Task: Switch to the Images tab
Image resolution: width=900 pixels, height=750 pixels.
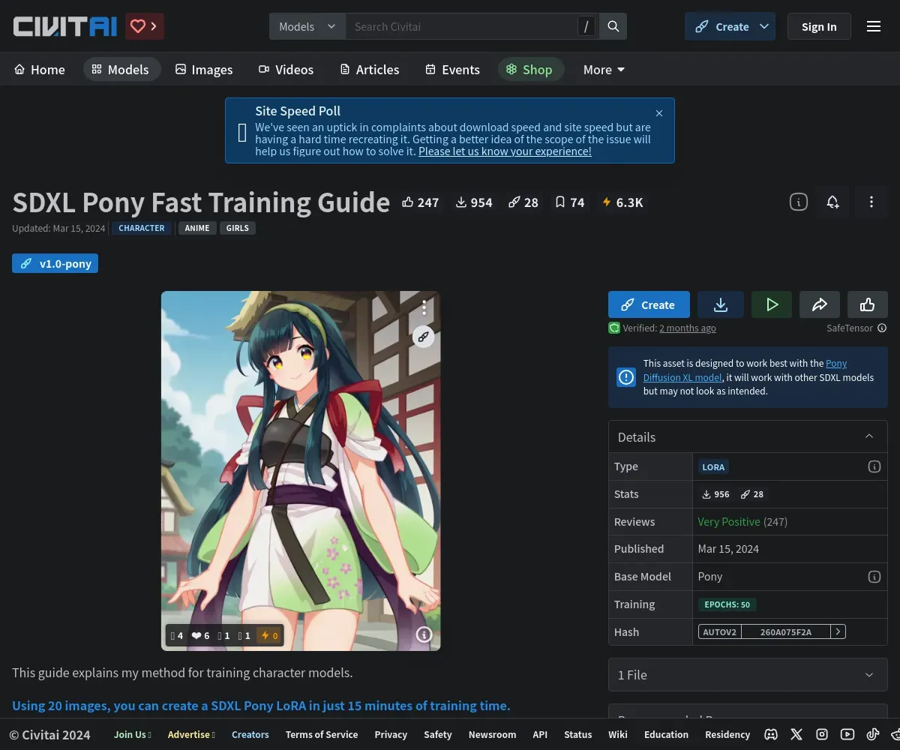Action: coord(204,69)
